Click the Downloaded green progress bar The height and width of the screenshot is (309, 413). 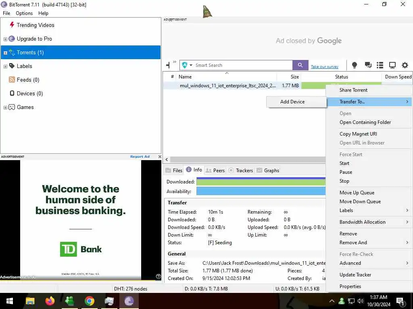[x=261, y=181]
